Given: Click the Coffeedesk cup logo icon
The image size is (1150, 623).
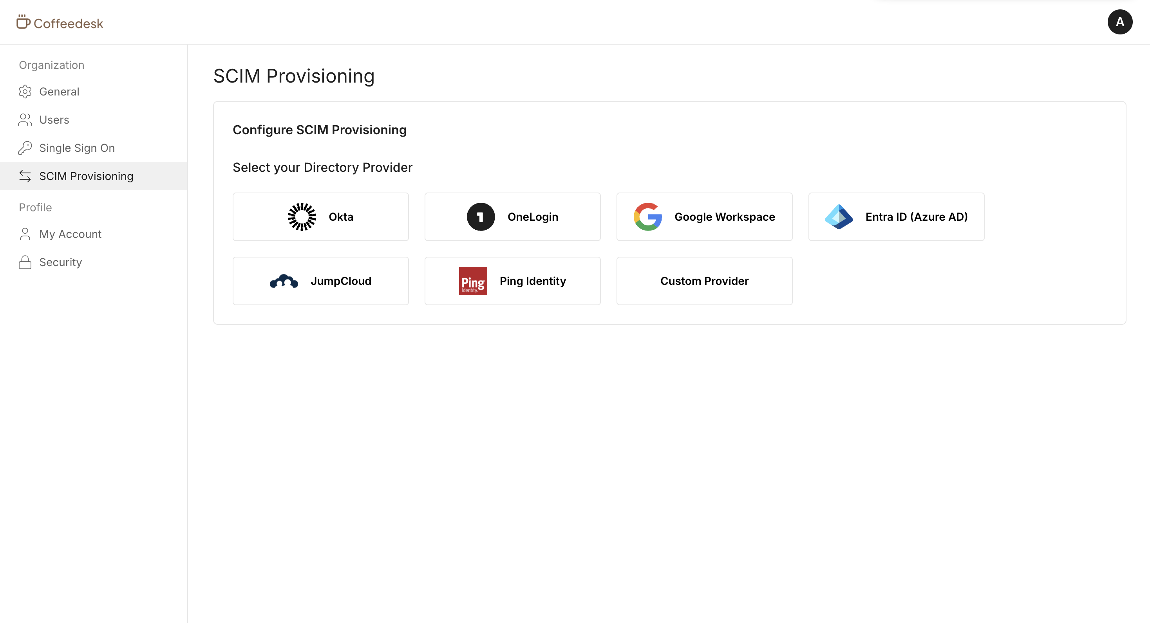Looking at the screenshot, I should [23, 22].
